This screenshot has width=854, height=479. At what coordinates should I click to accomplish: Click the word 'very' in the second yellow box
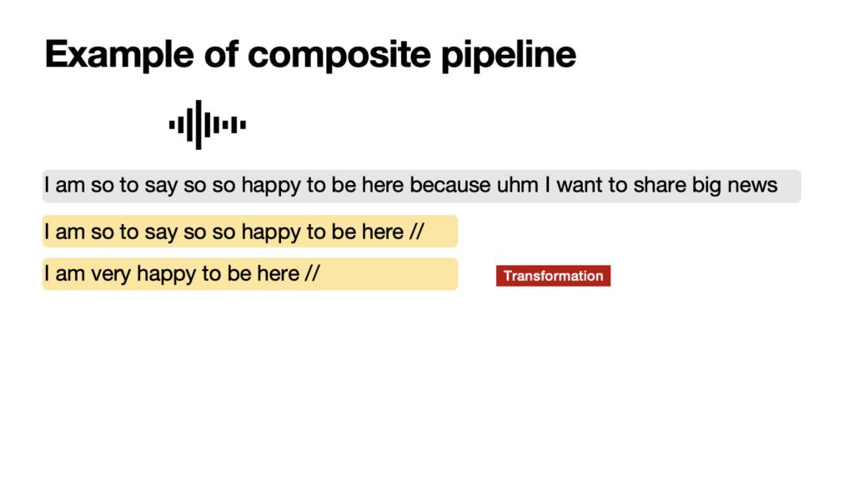(111, 274)
